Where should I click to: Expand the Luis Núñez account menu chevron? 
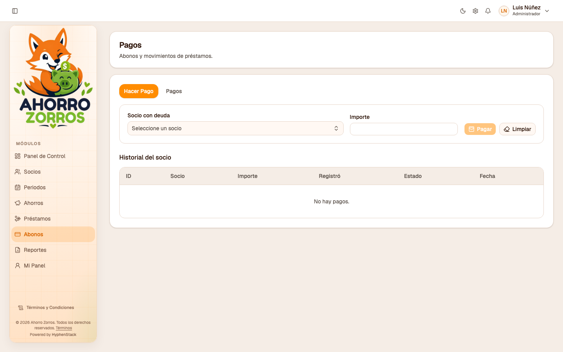point(547,11)
